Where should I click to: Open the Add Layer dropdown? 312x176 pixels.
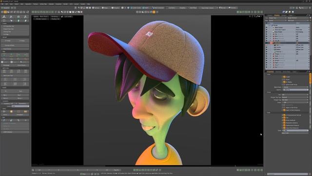click(298, 21)
